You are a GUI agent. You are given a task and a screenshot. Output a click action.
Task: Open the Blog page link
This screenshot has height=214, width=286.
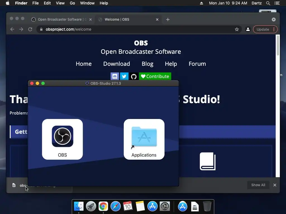[147, 64]
